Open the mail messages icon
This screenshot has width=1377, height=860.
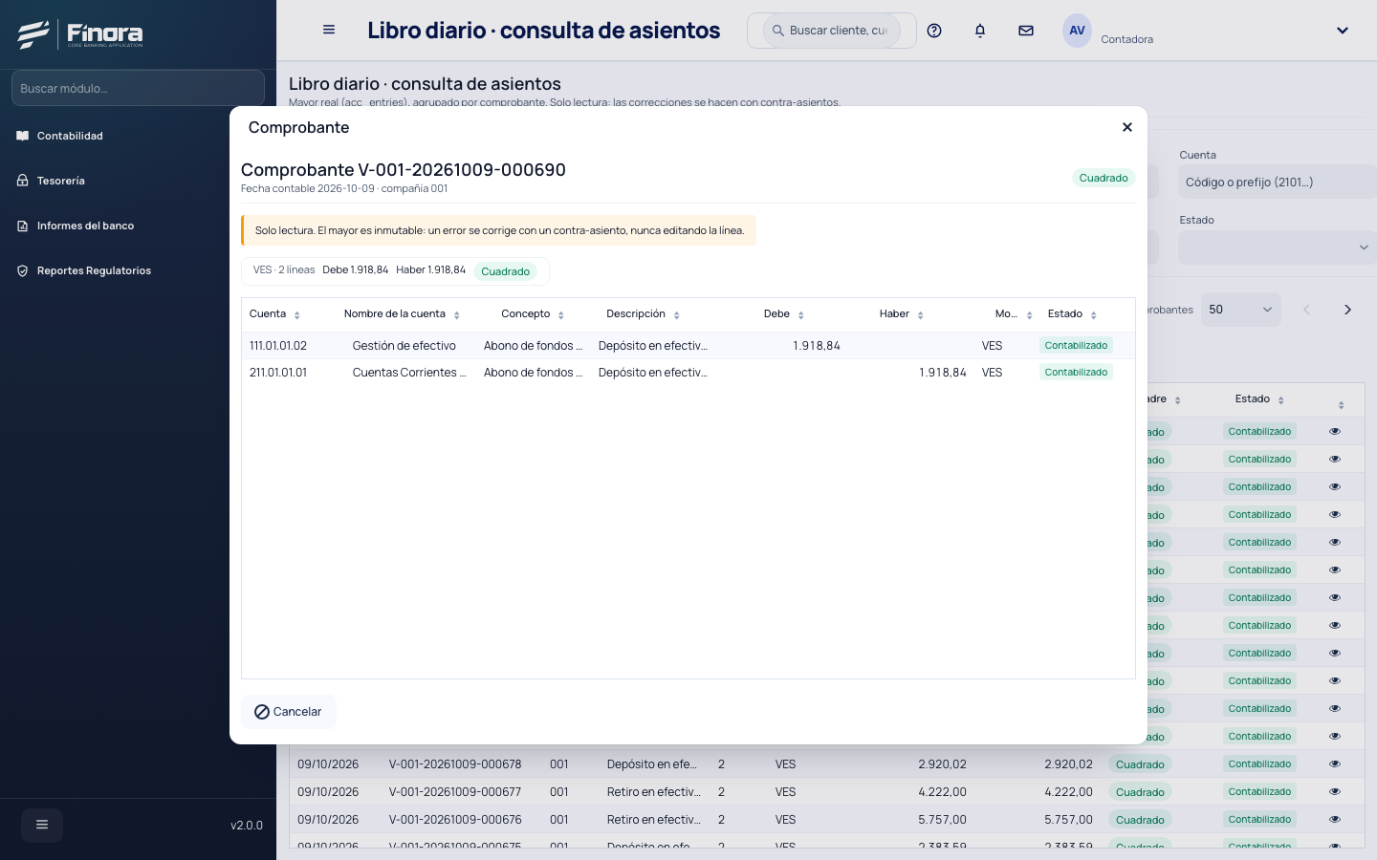1026,31
